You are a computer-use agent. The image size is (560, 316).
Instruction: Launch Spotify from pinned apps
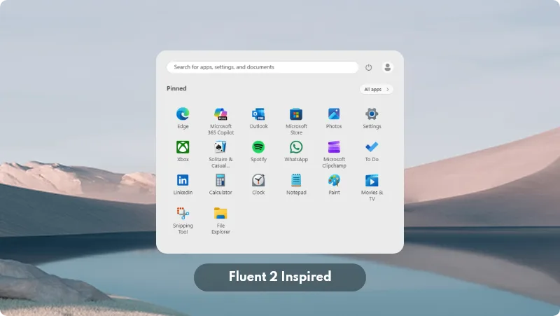click(258, 147)
